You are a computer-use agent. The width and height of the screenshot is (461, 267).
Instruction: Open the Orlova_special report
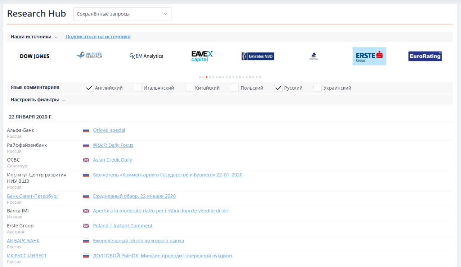(x=109, y=130)
